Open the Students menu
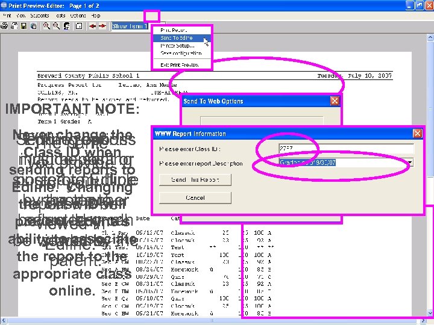Viewport: 434px width, 325px height. 40,16
